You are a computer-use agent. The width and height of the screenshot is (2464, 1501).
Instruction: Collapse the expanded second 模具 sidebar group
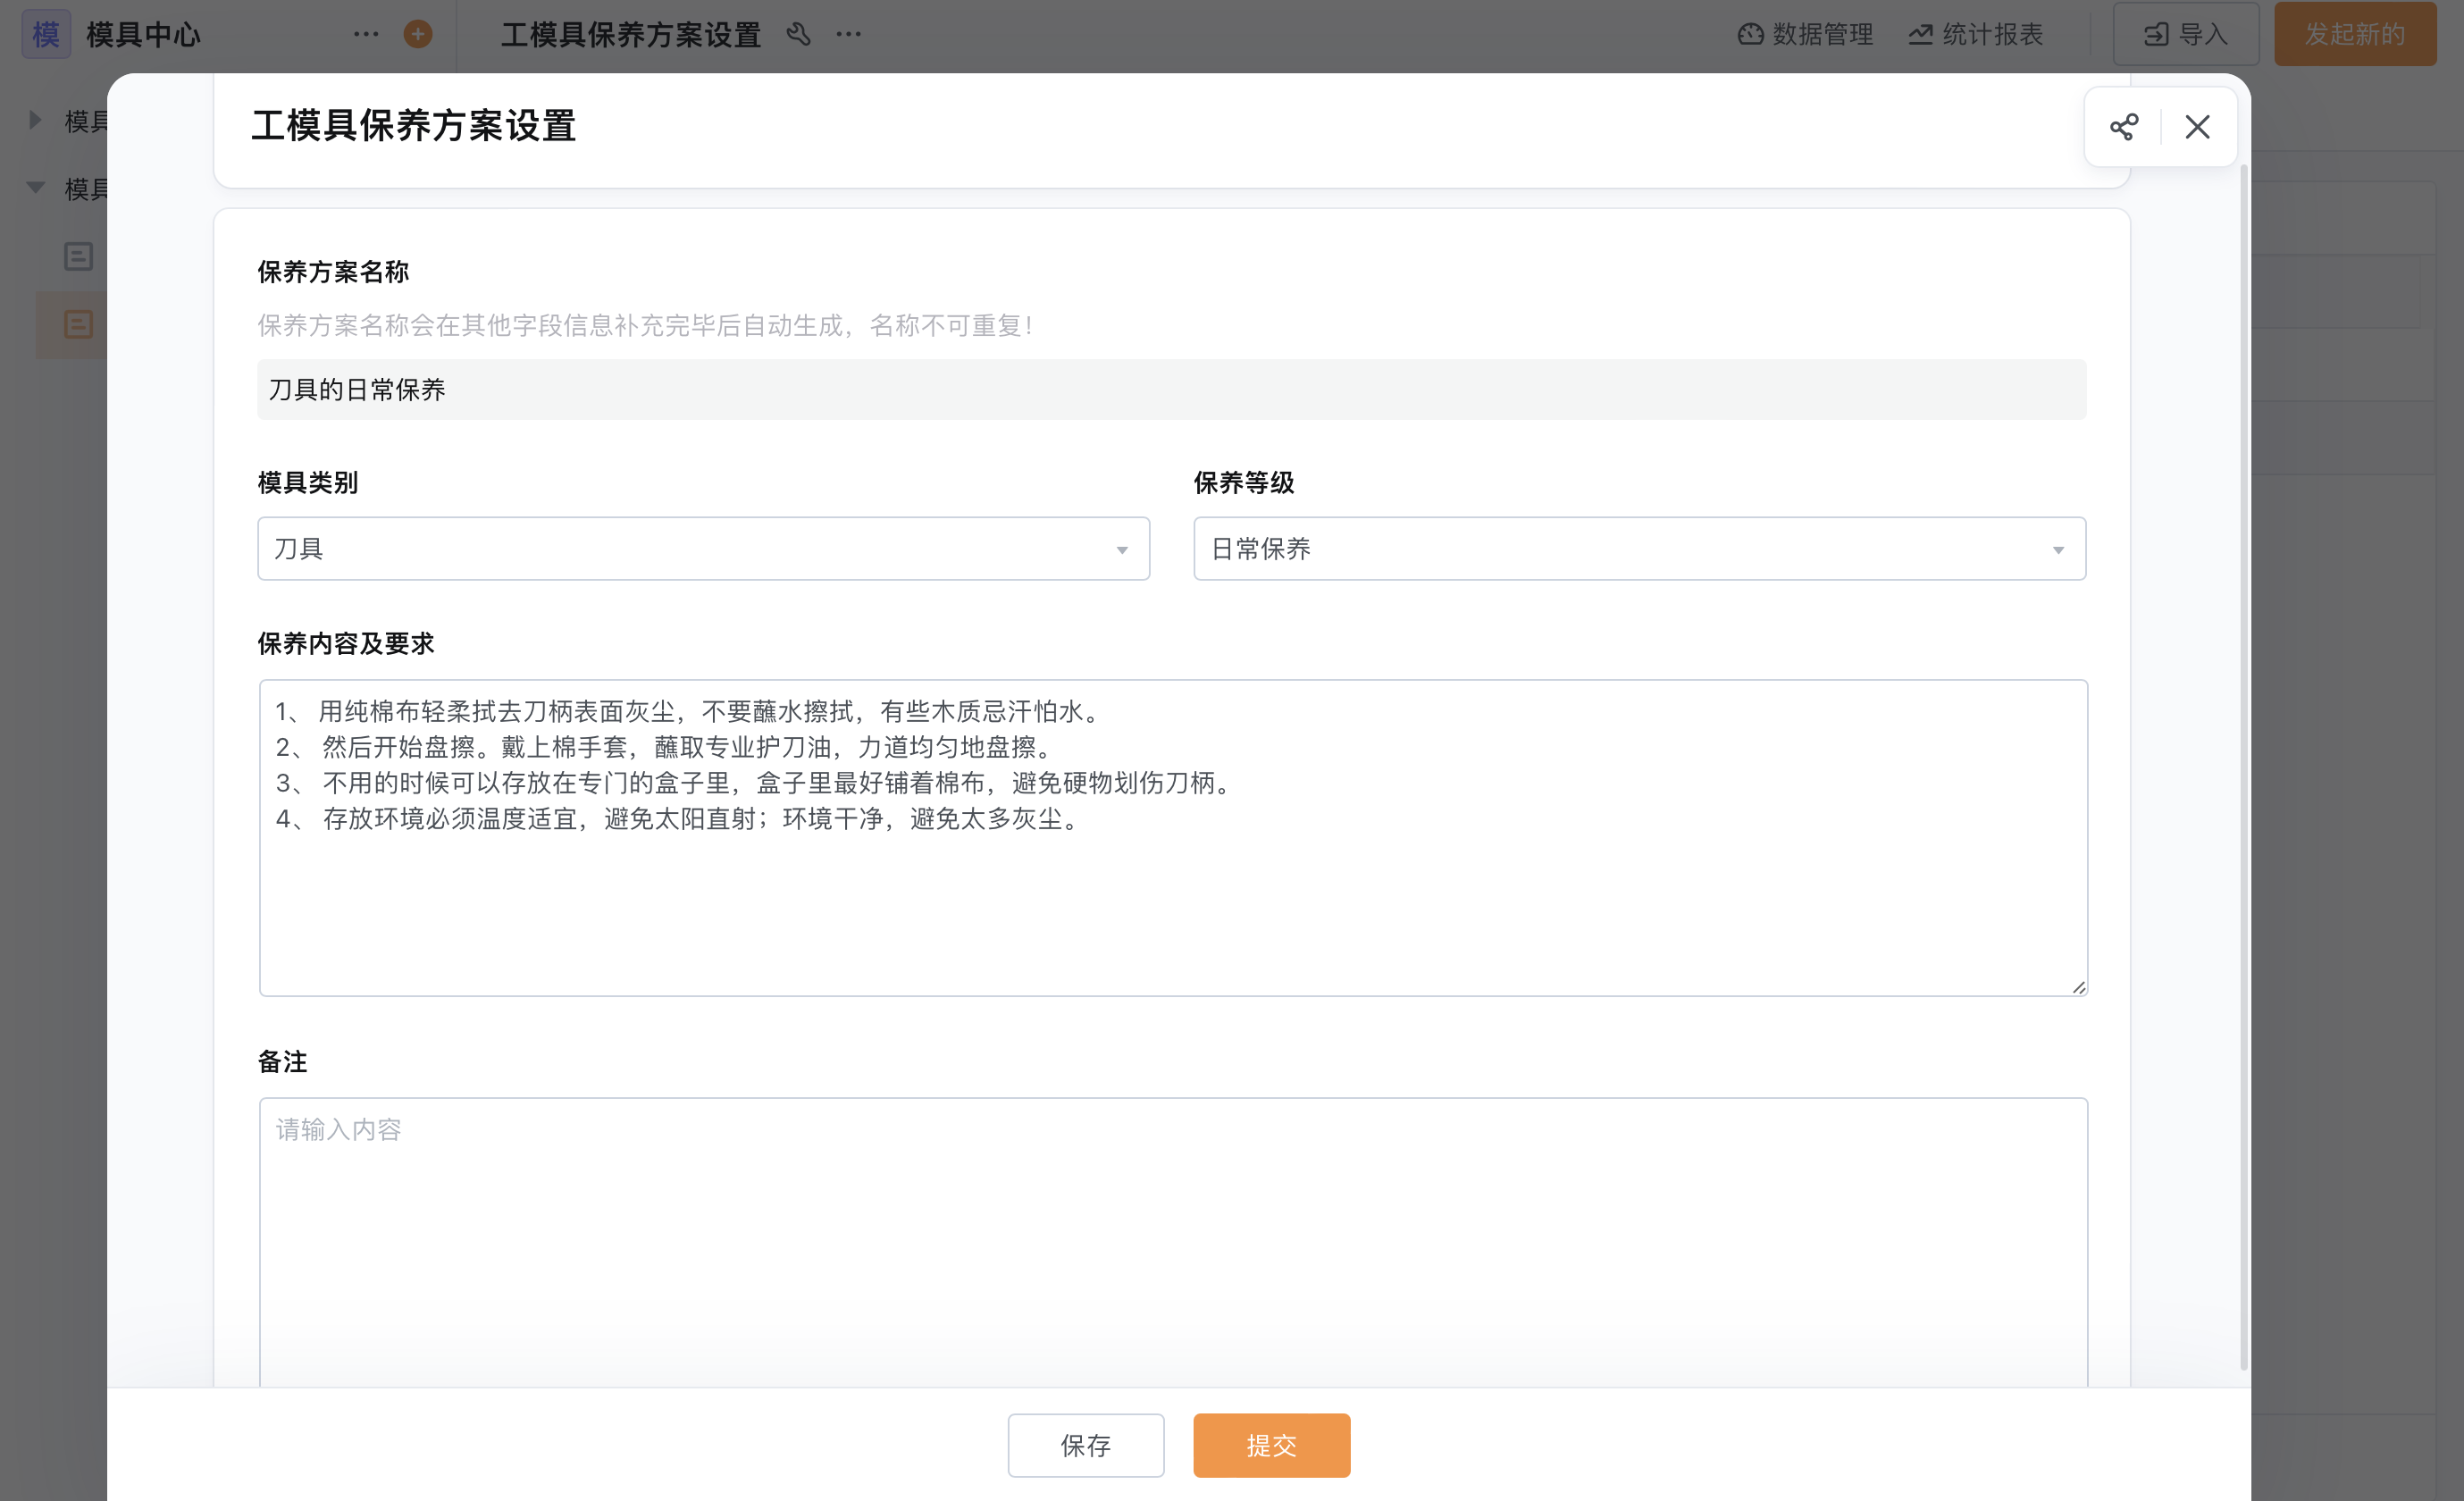click(x=35, y=187)
